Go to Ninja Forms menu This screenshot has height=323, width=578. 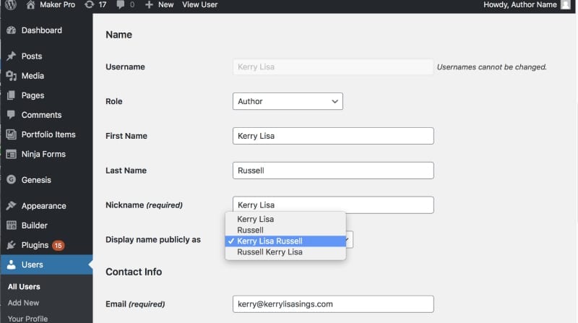point(43,154)
